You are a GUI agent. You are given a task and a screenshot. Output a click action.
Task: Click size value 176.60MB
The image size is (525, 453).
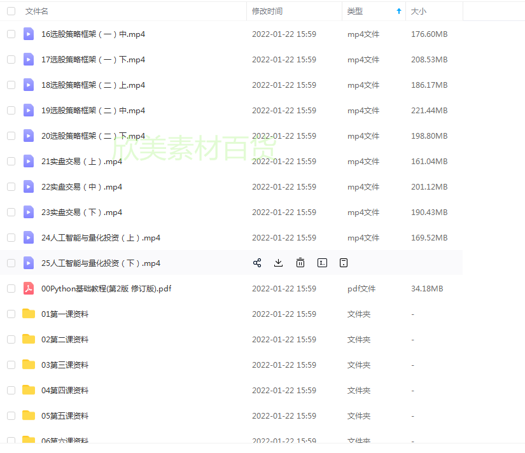click(430, 34)
